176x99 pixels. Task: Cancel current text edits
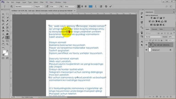pos(106,7)
